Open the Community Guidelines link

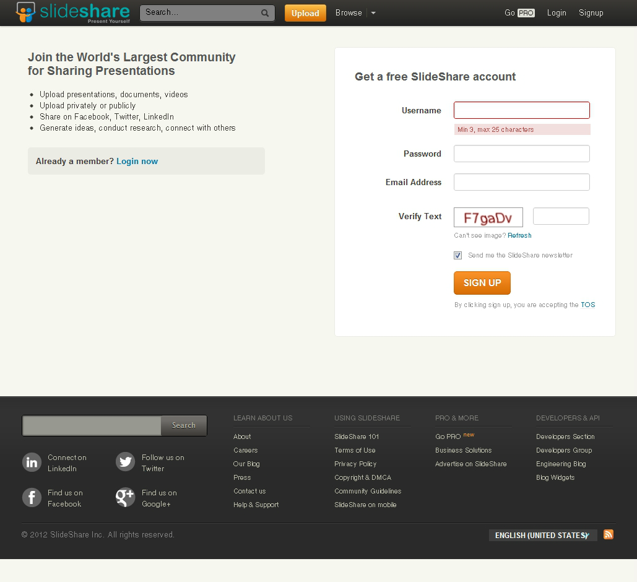368,491
